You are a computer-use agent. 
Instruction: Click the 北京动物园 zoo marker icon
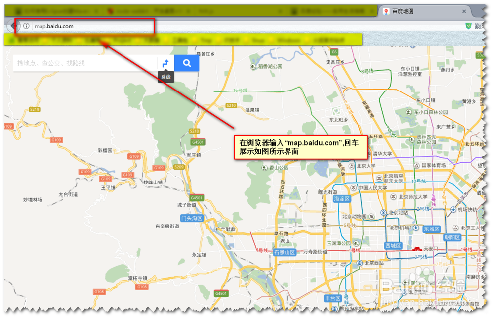(371, 217)
